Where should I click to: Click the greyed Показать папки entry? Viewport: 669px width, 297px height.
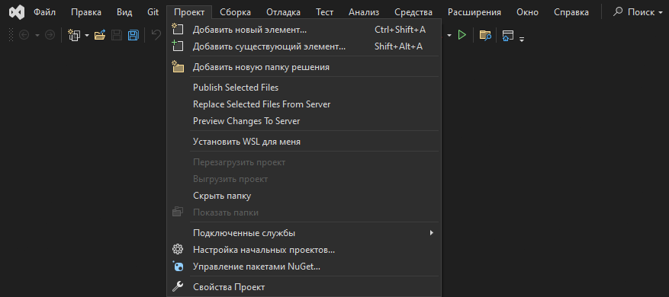point(304,212)
